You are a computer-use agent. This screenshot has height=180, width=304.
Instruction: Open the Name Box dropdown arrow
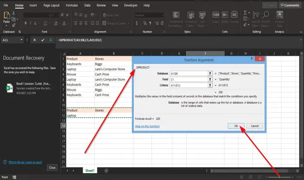point(21,40)
